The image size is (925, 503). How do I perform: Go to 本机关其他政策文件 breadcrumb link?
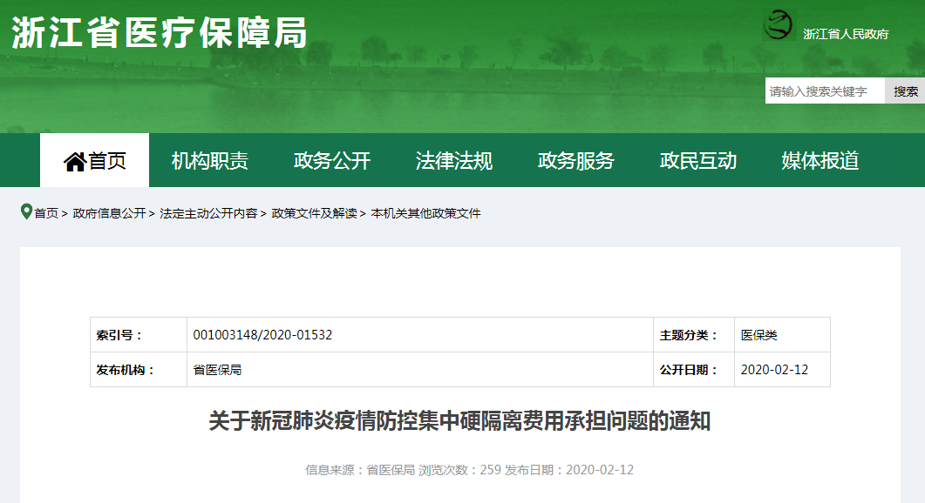click(x=425, y=213)
